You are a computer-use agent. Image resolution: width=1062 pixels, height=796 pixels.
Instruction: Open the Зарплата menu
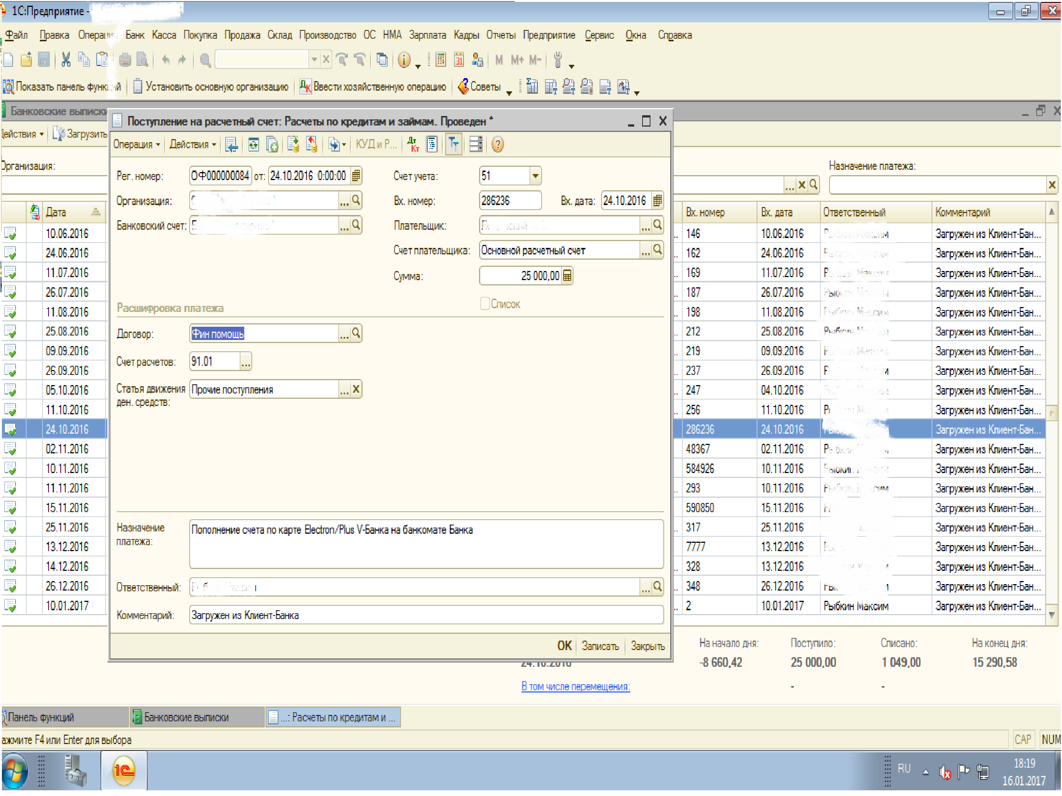(427, 35)
